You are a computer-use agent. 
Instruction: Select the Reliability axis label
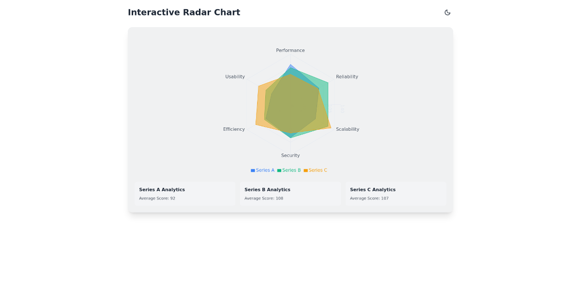tap(347, 76)
